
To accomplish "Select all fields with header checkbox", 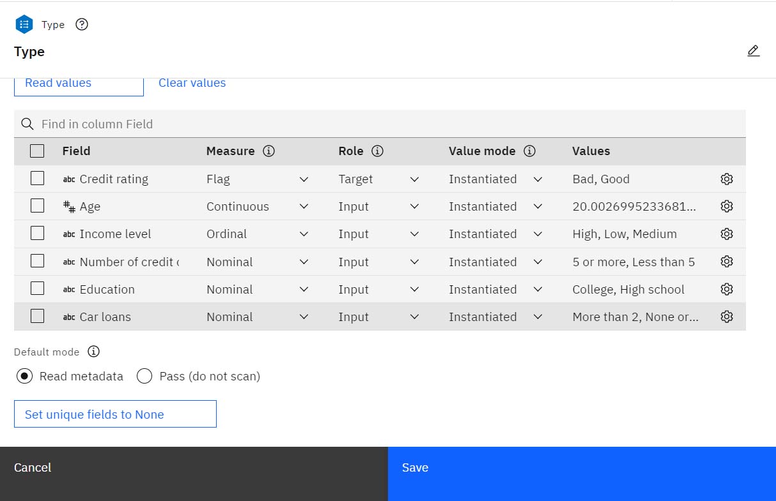I will [37, 151].
